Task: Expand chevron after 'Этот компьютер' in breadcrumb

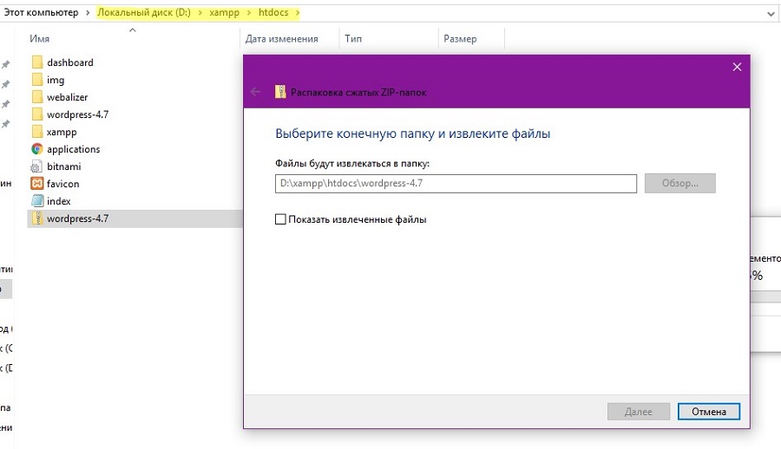Action: pos(88,12)
